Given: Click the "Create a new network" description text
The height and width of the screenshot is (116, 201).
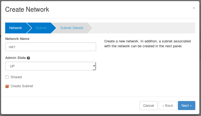Looking at the screenshot, I should click(x=147, y=44).
